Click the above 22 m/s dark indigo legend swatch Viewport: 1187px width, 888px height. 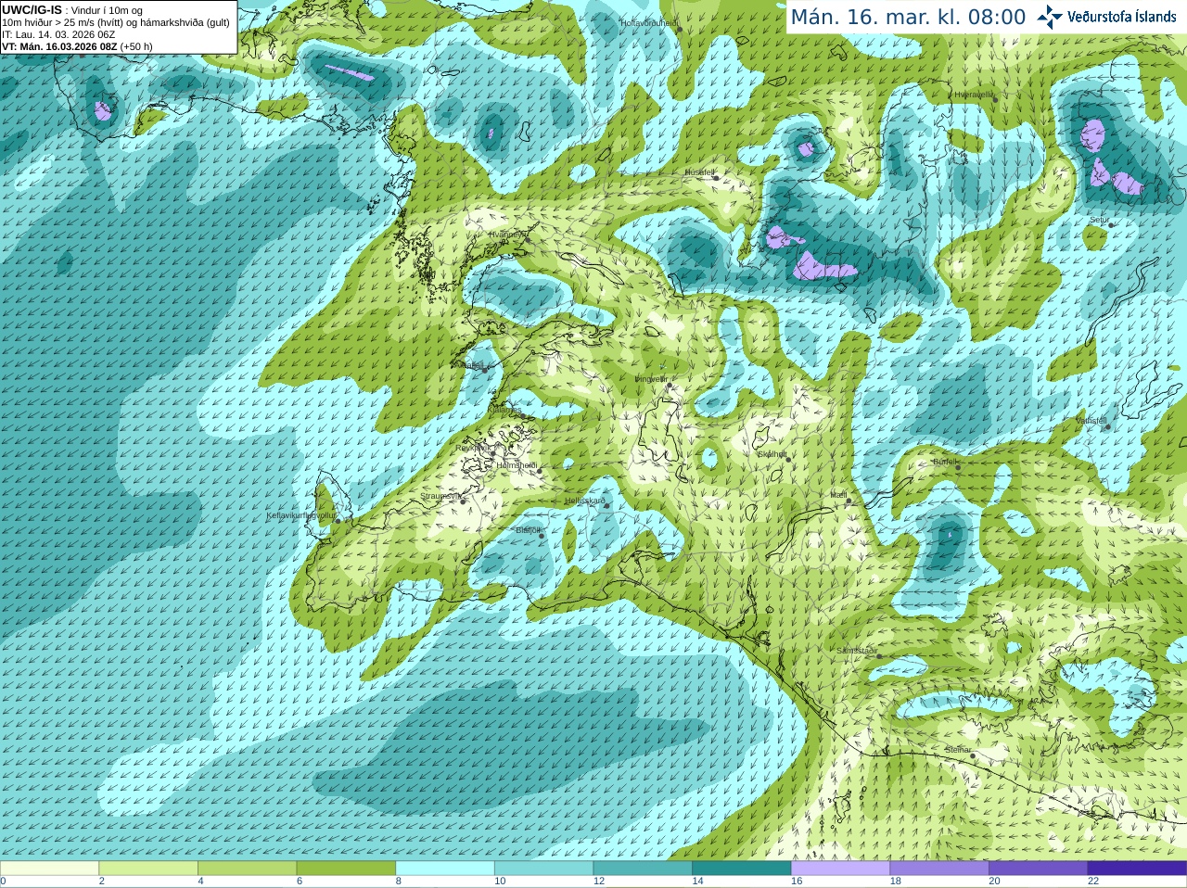[1137, 869]
